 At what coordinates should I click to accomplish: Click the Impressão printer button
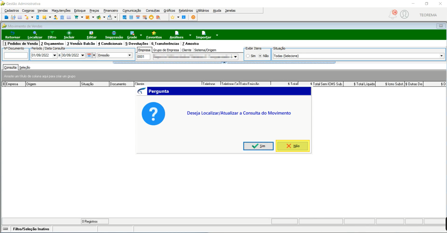[114, 35]
